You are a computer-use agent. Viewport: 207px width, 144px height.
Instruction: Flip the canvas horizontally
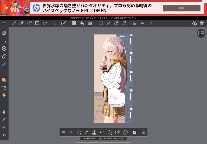click(x=102, y=132)
